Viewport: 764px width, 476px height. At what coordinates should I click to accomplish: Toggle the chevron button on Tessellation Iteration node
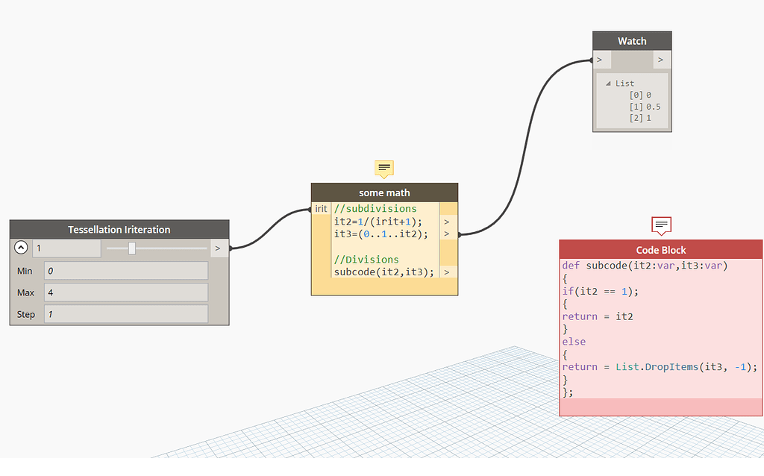pos(21,247)
